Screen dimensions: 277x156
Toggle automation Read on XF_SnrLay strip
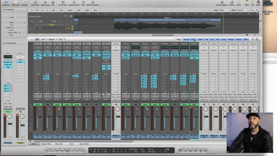tap(194, 104)
